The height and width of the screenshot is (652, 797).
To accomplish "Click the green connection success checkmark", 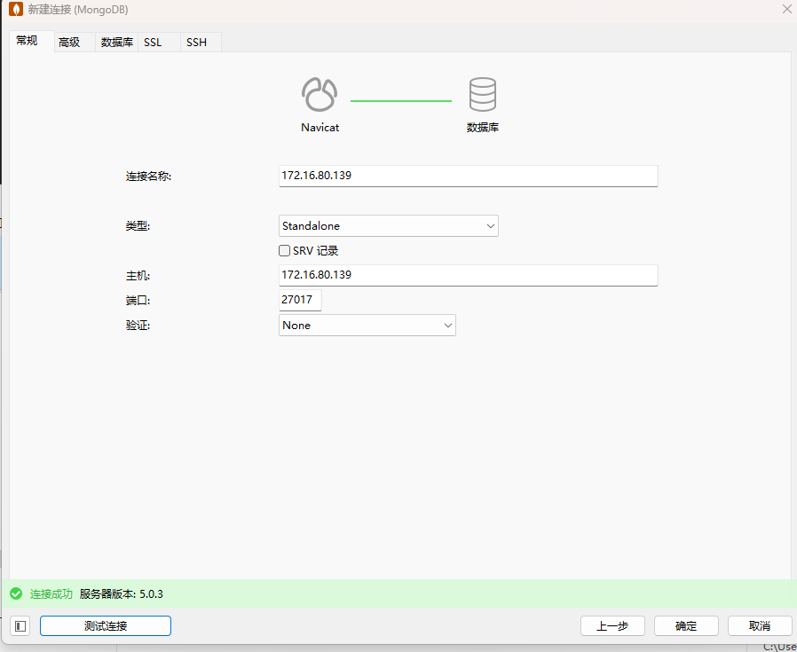I will click(x=16, y=593).
